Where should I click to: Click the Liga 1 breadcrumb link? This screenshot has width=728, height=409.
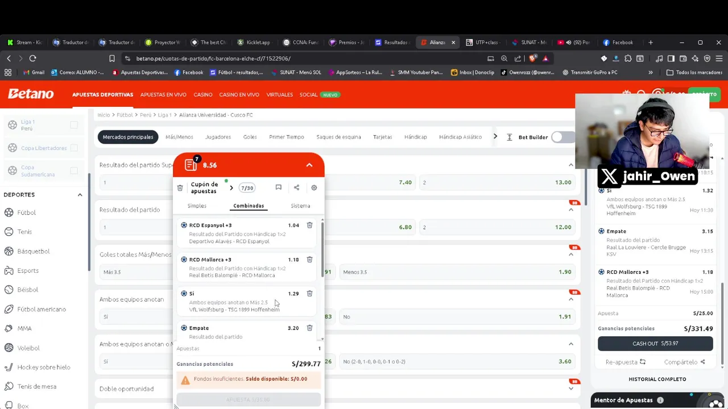click(x=164, y=115)
